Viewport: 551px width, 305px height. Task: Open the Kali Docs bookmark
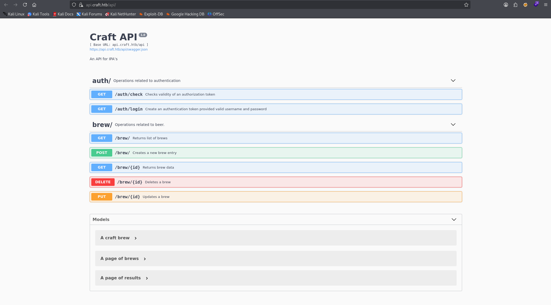point(63,14)
